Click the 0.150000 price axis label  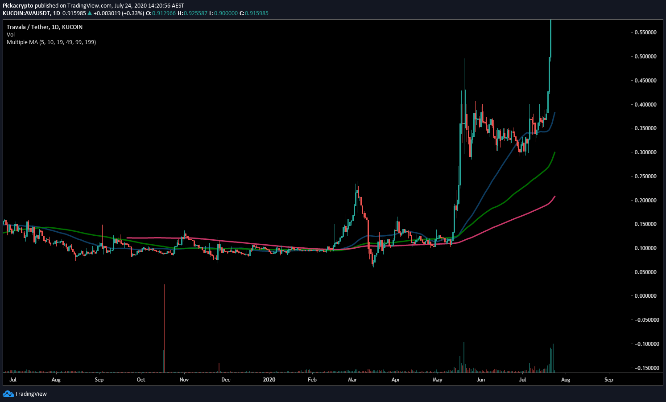[645, 224]
